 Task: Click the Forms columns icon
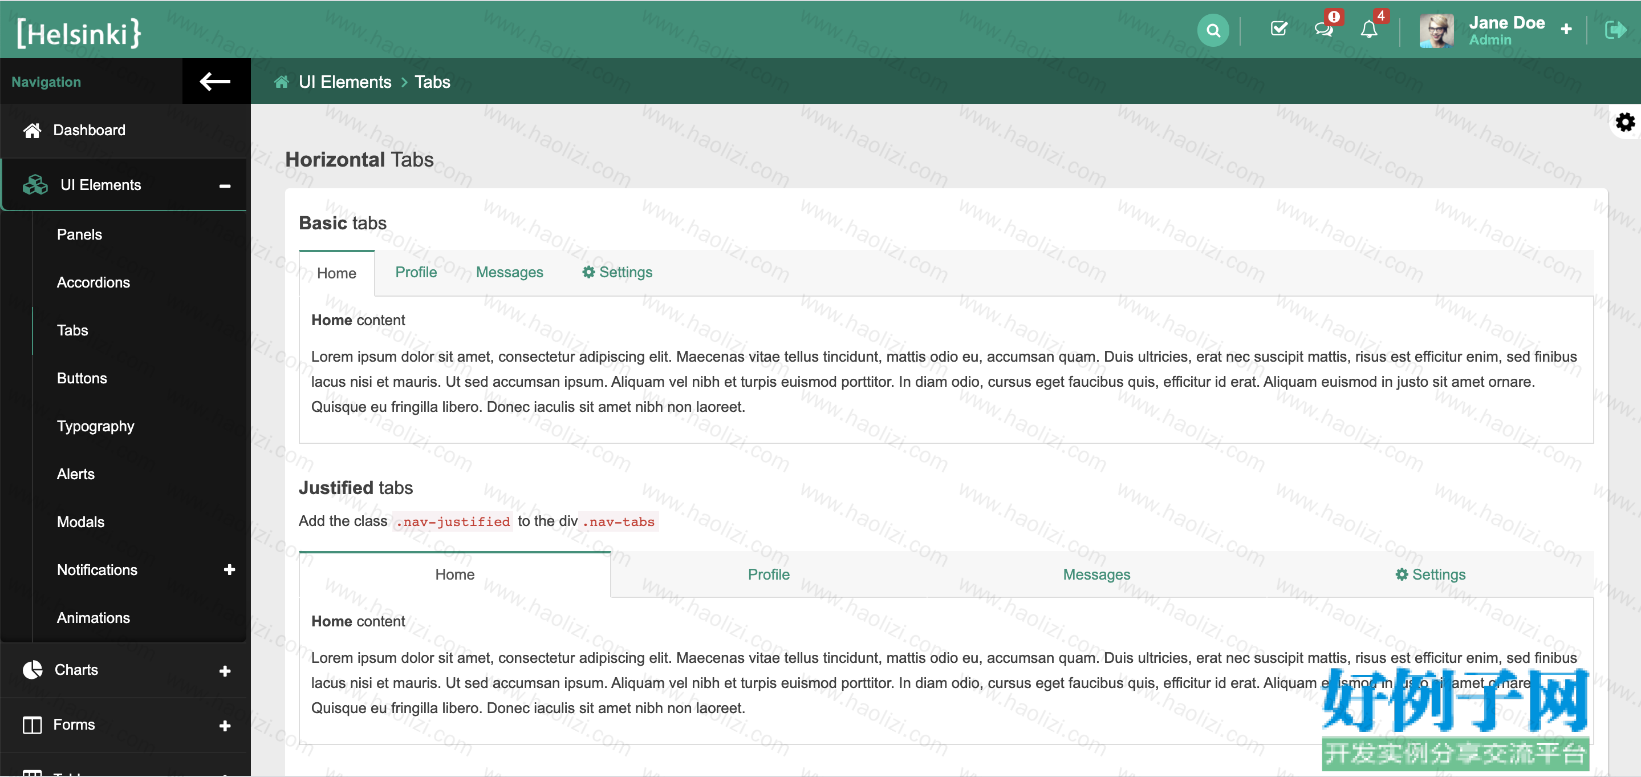[32, 725]
